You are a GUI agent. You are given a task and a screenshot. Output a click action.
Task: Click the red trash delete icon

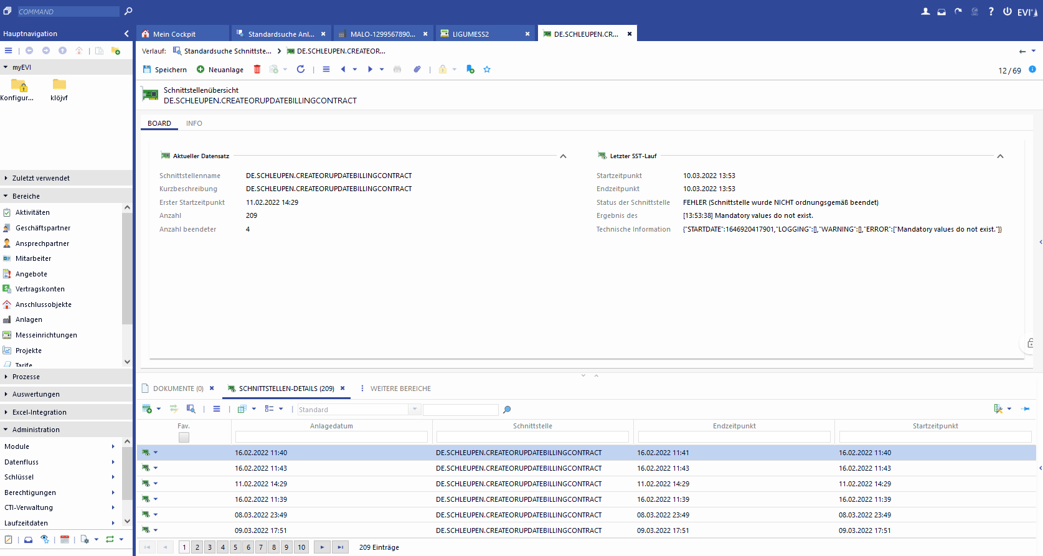(257, 69)
